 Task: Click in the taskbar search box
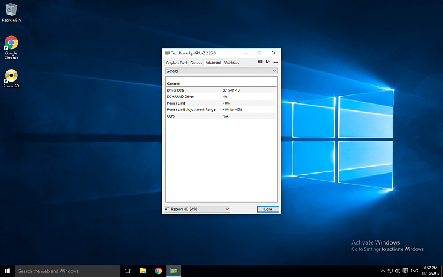[67, 271]
